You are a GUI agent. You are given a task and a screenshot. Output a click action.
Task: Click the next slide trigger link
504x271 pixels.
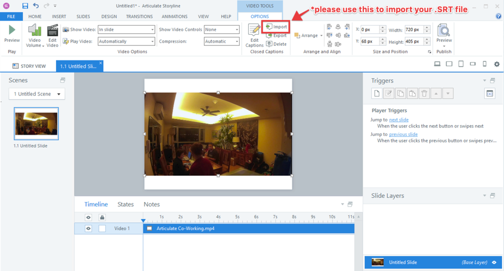click(x=399, y=120)
